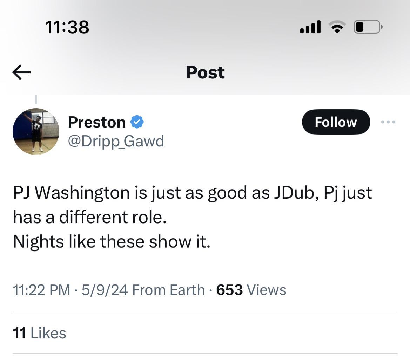Tap the thread connector line above avatar
The height and width of the screenshot is (357, 410).
pos(36,99)
